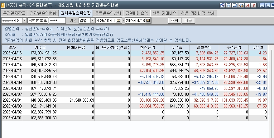Click the yellow screen number icon at title start
The image size is (274, 138).
2,5
